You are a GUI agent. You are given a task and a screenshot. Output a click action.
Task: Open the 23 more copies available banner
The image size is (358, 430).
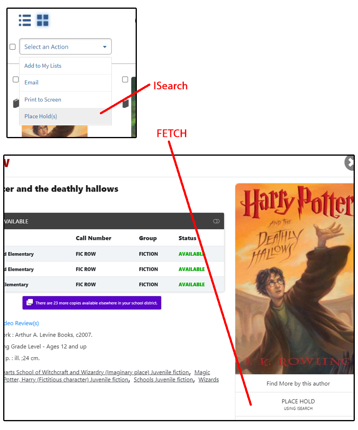click(92, 303)
